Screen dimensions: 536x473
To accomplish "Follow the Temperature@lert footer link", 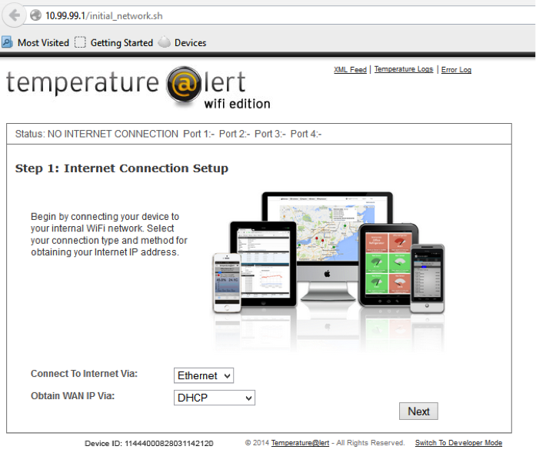I will coord(300,443).
